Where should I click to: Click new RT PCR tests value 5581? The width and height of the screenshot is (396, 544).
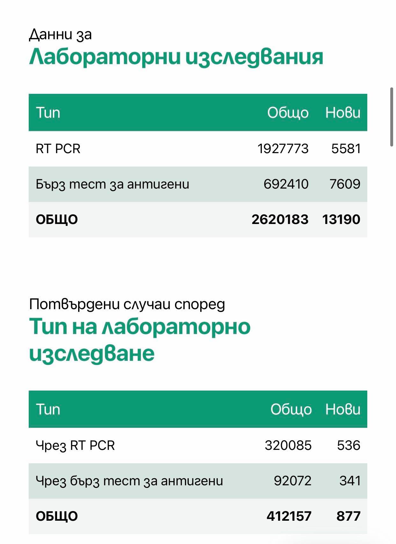tap(346, 149)
